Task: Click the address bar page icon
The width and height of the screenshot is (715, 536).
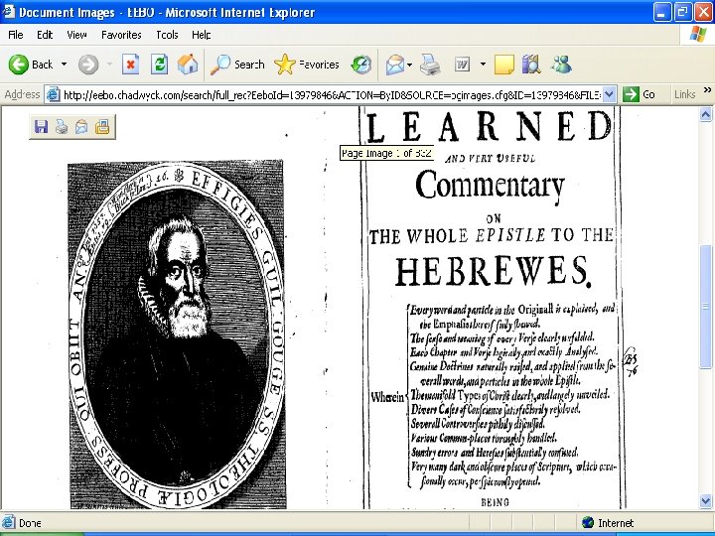Action: (54, 95)
